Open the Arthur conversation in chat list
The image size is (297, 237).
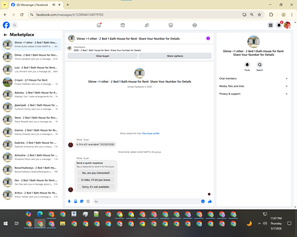(31, 195)
